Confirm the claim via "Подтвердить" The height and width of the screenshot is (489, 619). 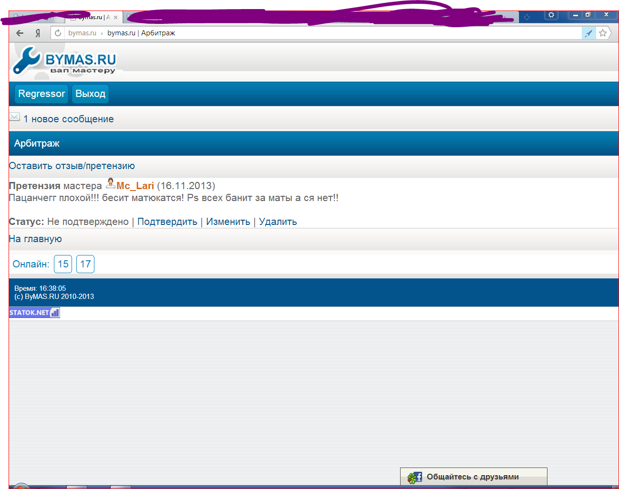click(x=167, y=222)
